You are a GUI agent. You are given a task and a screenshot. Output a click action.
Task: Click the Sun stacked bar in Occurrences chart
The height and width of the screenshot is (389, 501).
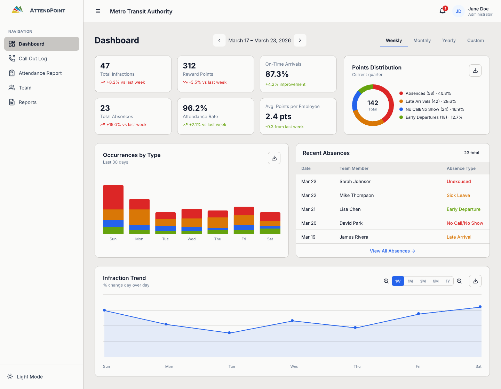[113, 209]
